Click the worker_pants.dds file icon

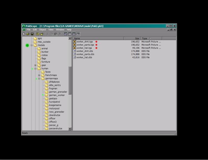click(75, 54)
